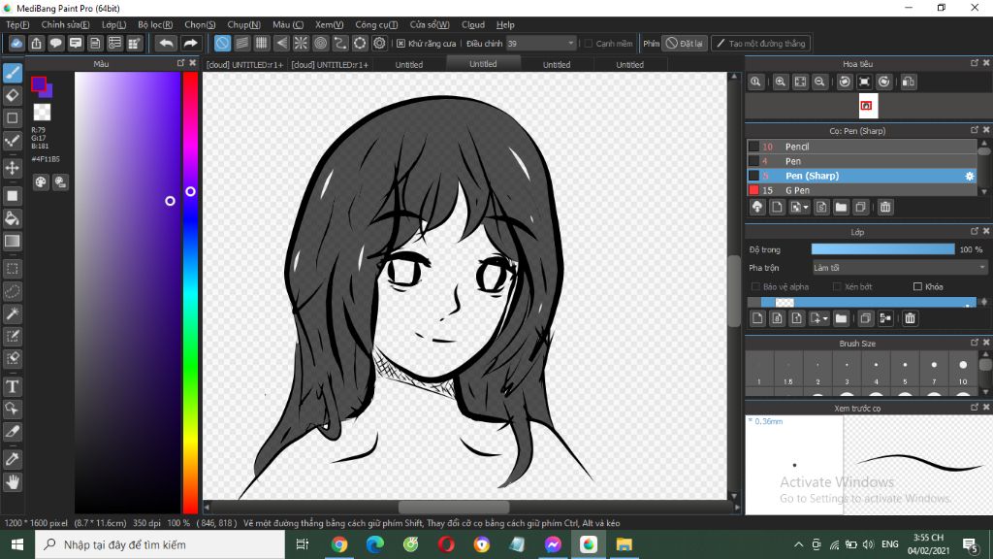The width and height of the screenshot is (993, 559).
Task: Click the Đặt lại reset button
Action: pos(684,43)
